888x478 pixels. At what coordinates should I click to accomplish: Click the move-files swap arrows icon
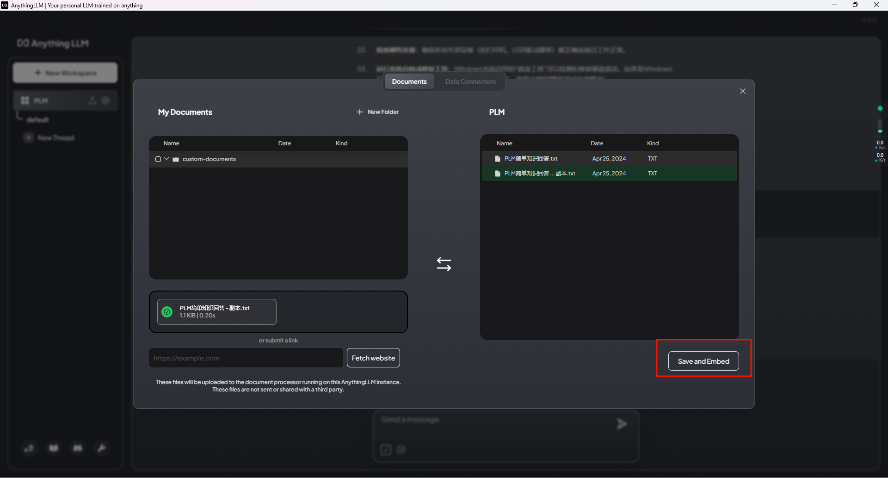pos(444,264)
